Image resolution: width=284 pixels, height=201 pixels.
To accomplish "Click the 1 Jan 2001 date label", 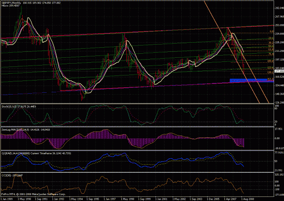I will pyautogui.click(x=162, y=199).
